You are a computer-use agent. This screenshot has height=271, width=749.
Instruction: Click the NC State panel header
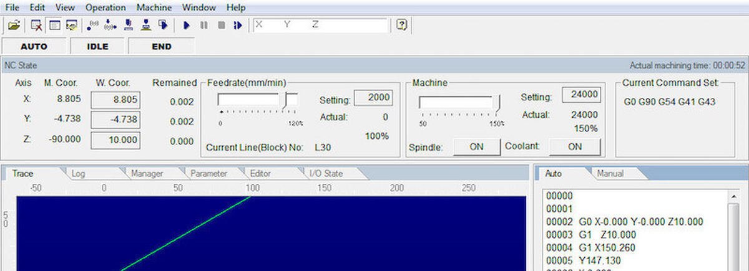(374, 65)
